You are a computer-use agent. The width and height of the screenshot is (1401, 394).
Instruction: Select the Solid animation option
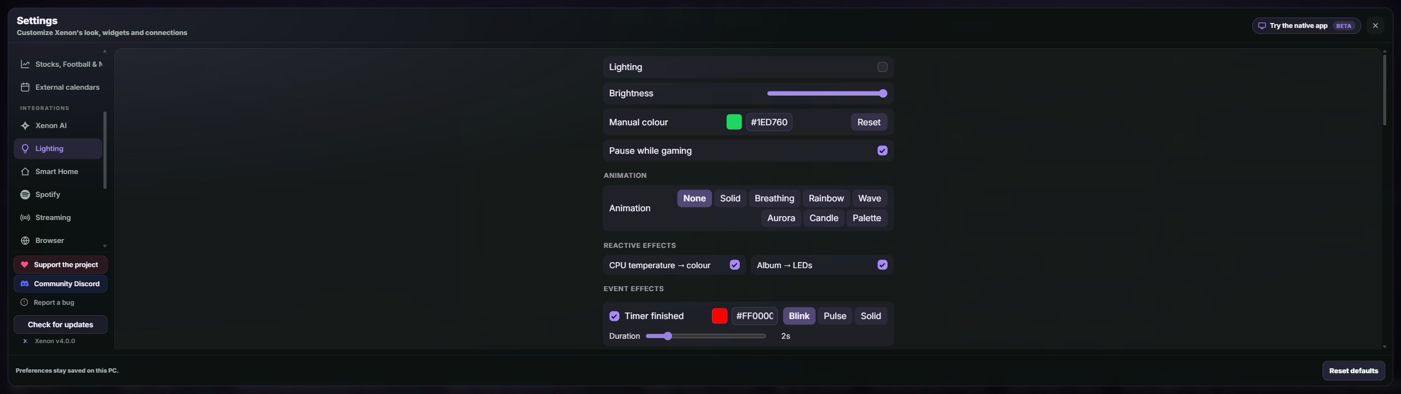click(730, 199)
